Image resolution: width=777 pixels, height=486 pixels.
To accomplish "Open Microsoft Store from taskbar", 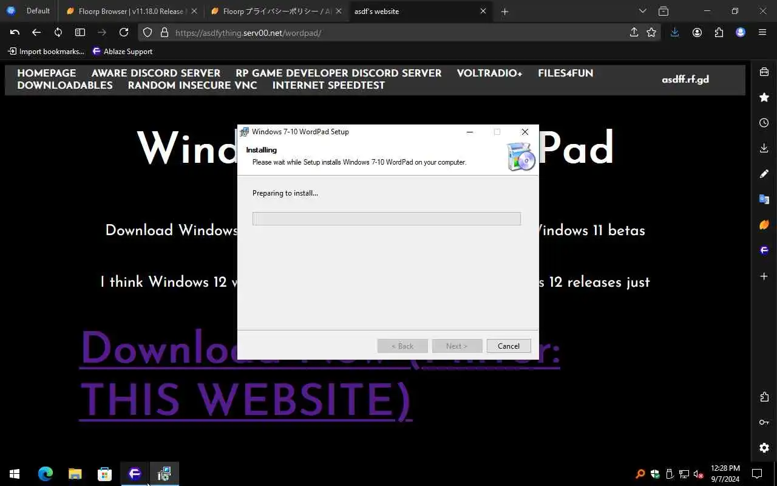I will (104, 473).
